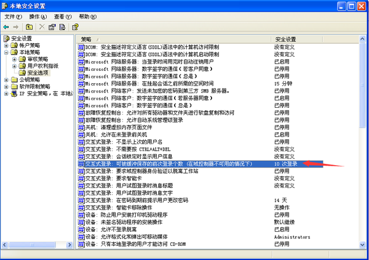The image size is (369, 260).
Task: Click icon of 关机: 允许在未登录前关机
Action: click(81, 135)
